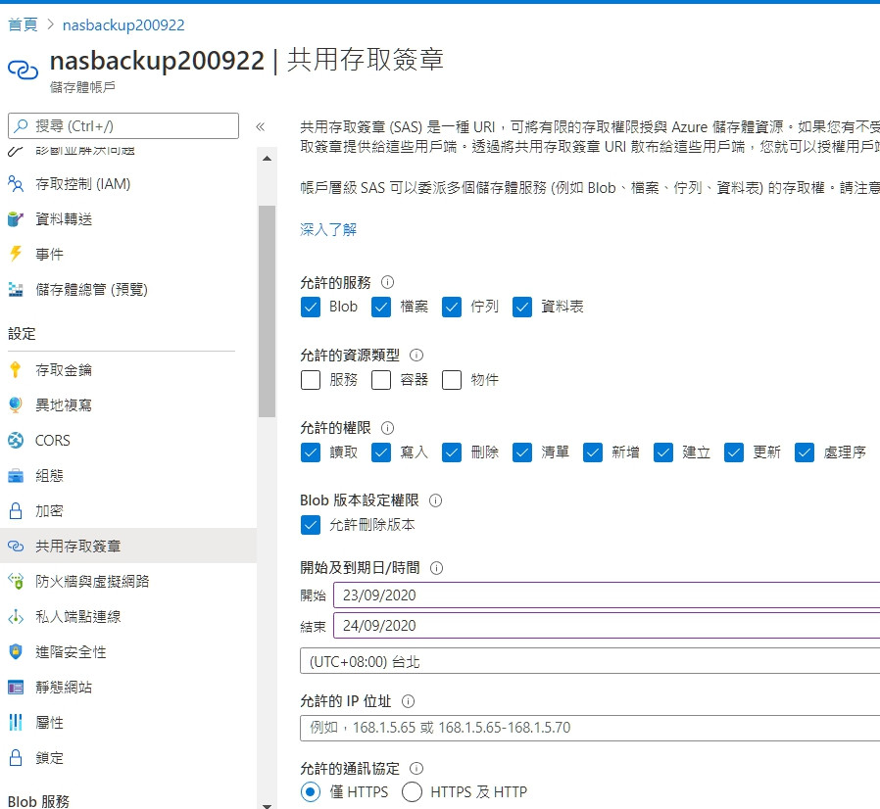This screenshot has height=809, width=880.
Task: Click the 防火牆與虛擬網路 icon
Action: click(x=16, y=581)
